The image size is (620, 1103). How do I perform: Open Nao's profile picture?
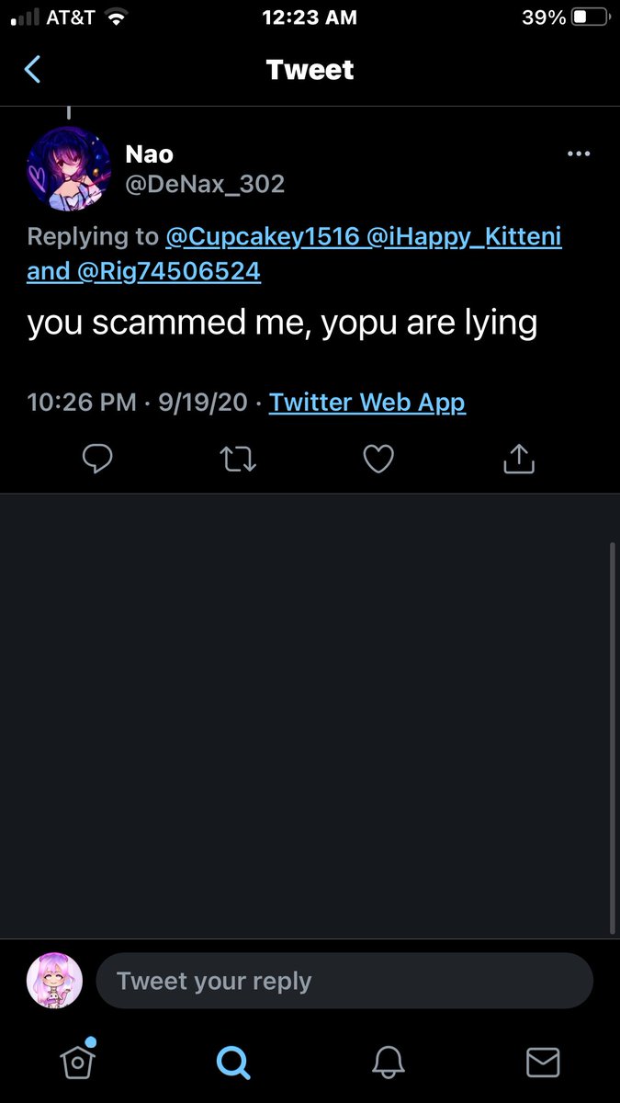tap(69, 168)
